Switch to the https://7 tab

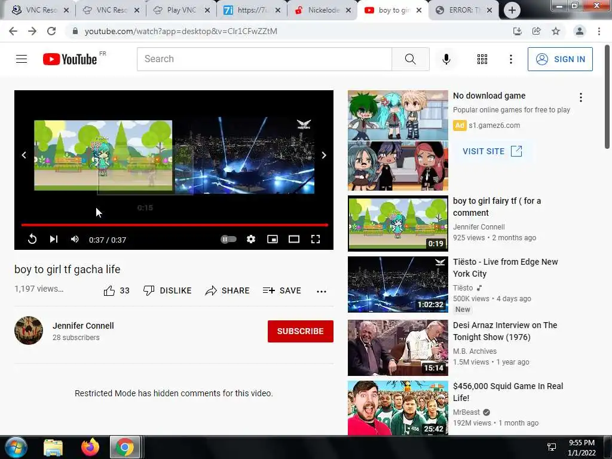252,10
